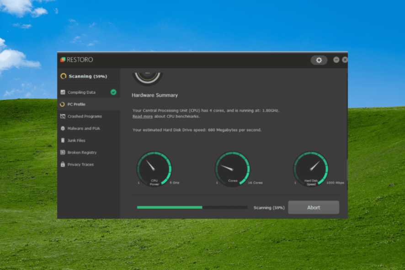Image resolution: width=405 pixels, height=270 pixels.
Task: Open Crashed Programs section
Action: point(89,116)
